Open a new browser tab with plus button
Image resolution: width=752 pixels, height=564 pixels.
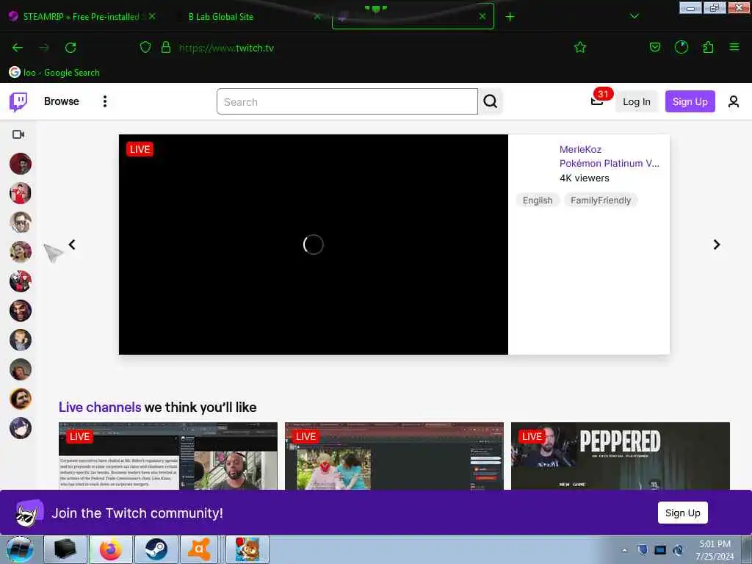pyautogui.click(x=510, y=17)
